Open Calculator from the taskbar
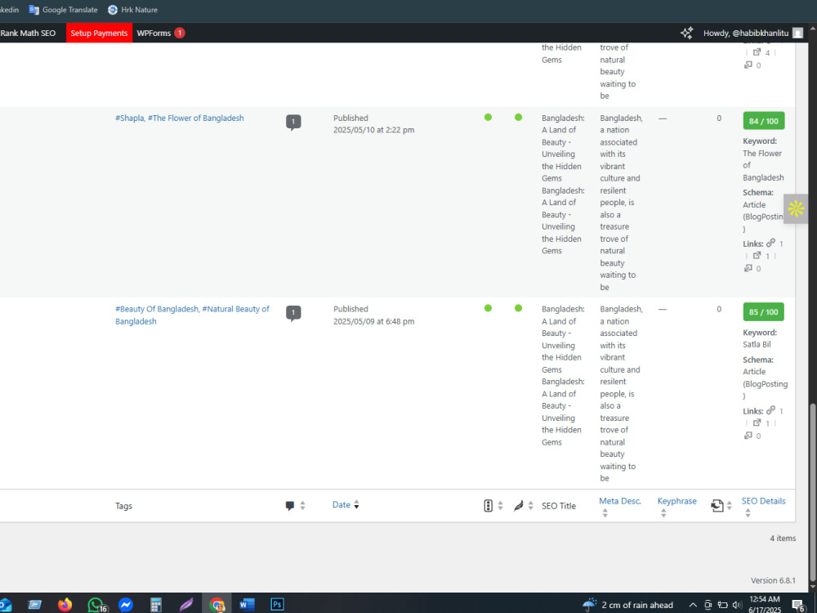The width and height of the screenshot is (817, 613). 156,605
